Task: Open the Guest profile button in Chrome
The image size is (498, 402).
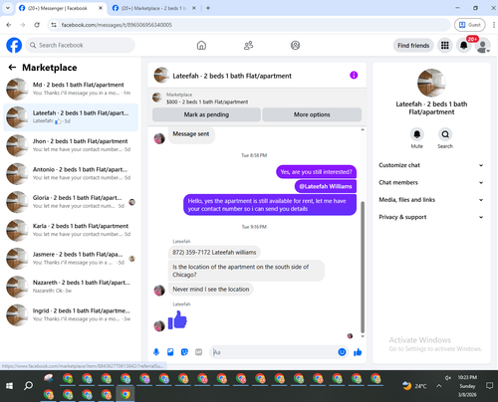Action: [470, 25]
